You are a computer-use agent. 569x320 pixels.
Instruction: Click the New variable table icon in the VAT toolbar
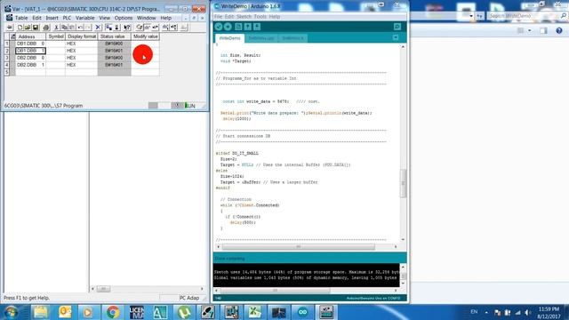20,28
